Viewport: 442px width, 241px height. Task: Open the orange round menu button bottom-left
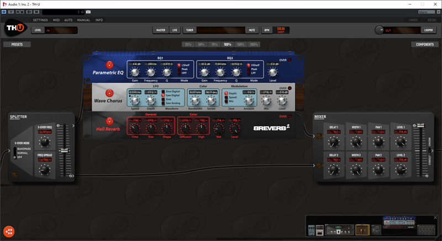tap(9, 231)
